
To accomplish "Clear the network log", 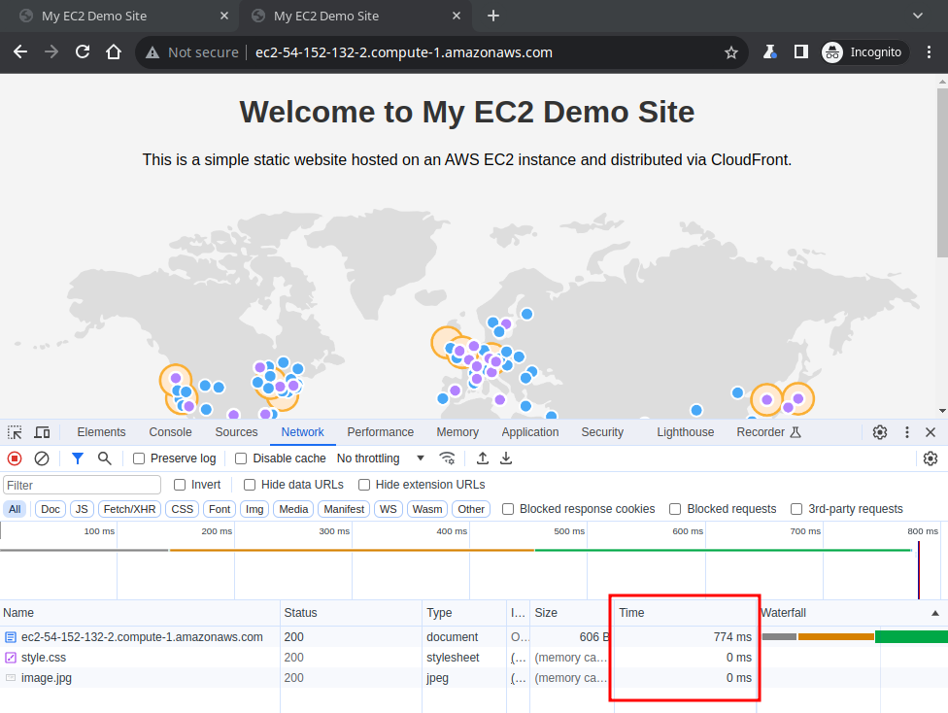I will coord(42,458).
